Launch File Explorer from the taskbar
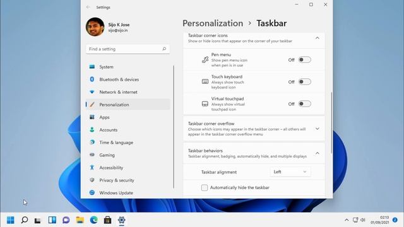Image resolution: width=404 pixels, height=227 pixels. 80,220
